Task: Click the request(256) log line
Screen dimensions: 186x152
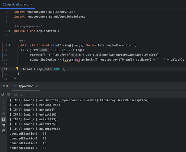Action: 35,105
